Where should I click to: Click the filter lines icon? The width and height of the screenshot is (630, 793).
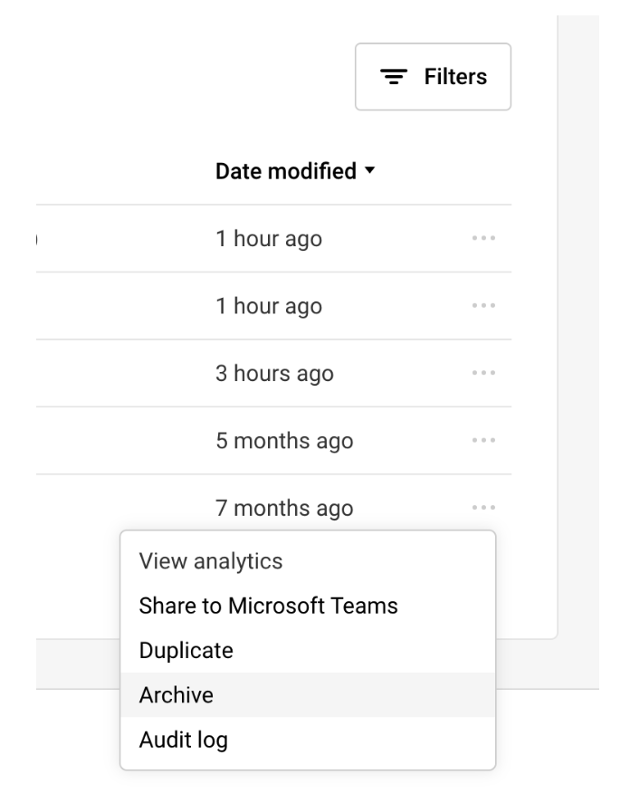[x=391, y=77]
